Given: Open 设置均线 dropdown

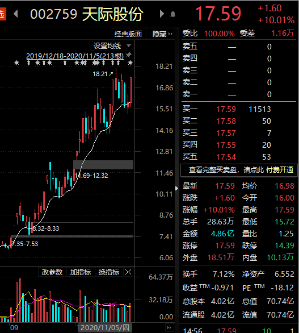Looking at the screenshot, I should [112, 46].
